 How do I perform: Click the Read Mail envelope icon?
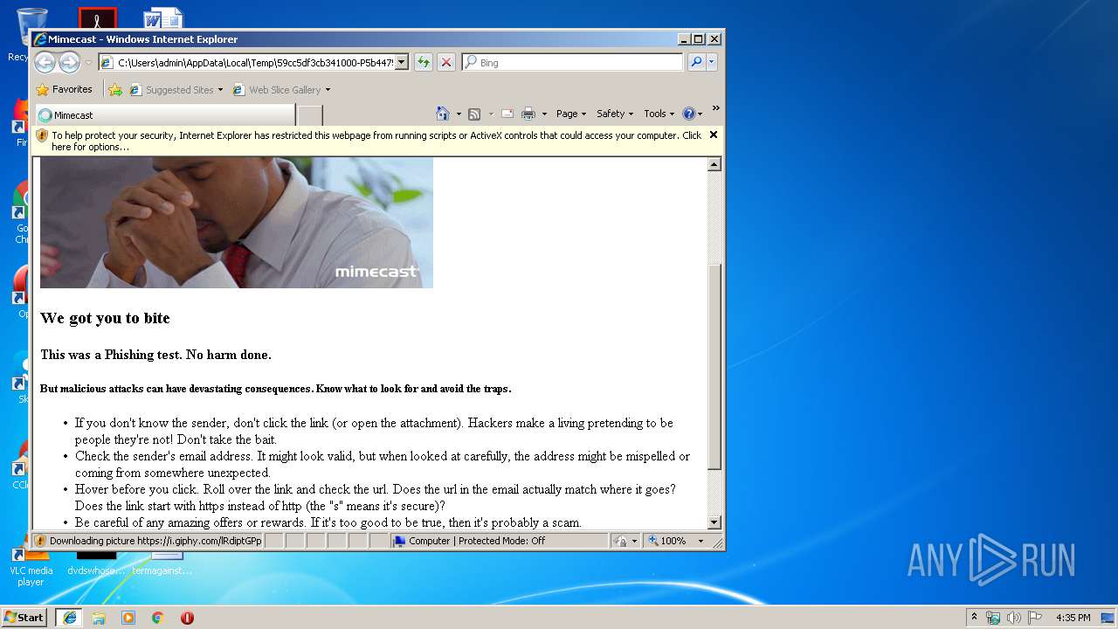coord(507,114)
